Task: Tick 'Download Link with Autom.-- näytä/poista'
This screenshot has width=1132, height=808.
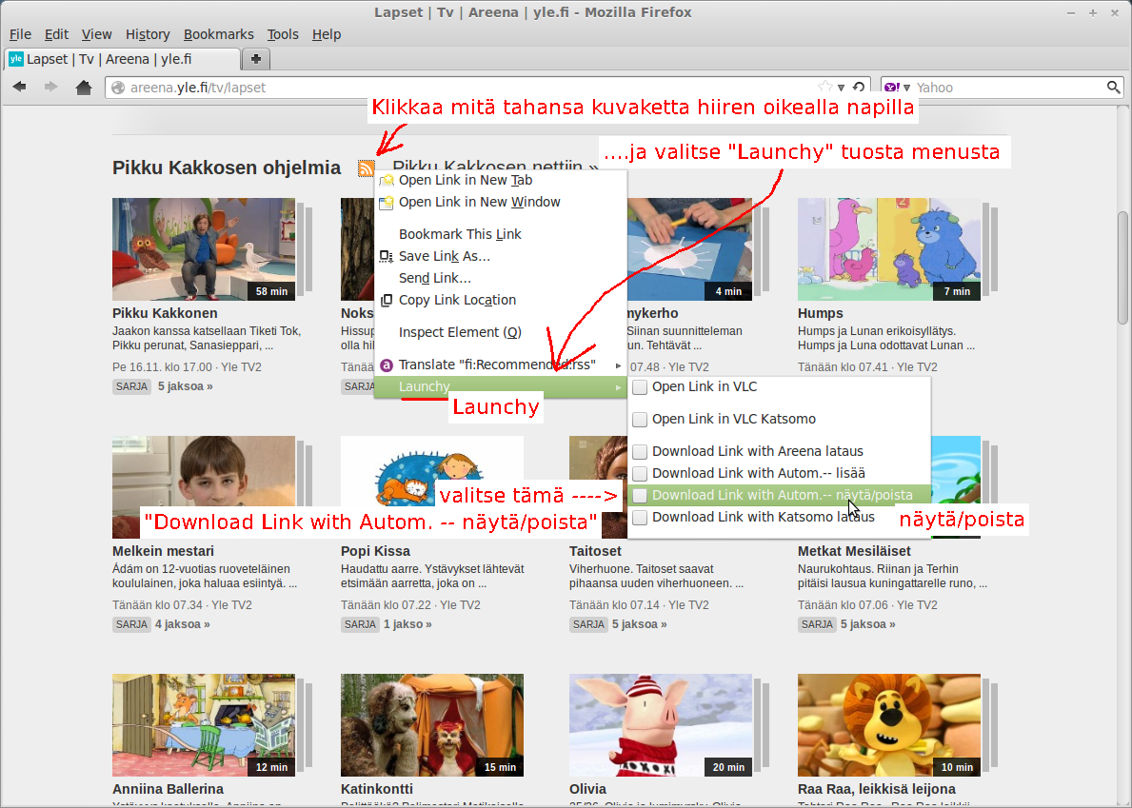Action: (640, 496)
